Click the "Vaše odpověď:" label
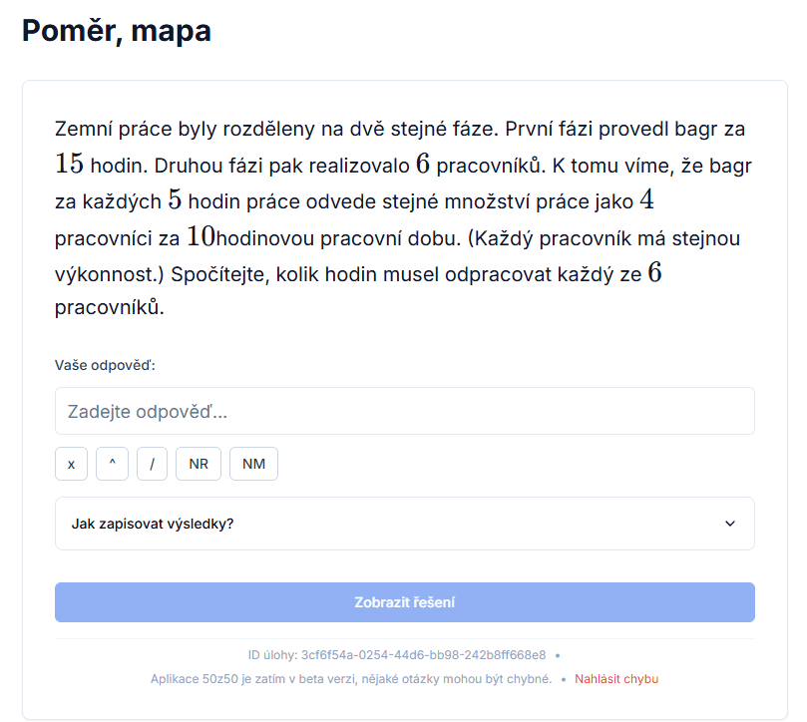 click(x=91, y=365)
